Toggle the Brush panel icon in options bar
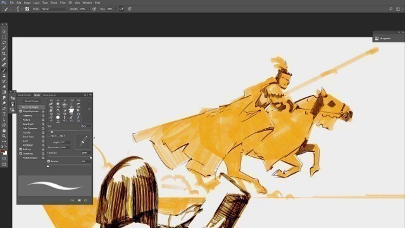Image resolution: width=405 pixels, height=228 pixels. pyautogui.click(x=27, y=9)
